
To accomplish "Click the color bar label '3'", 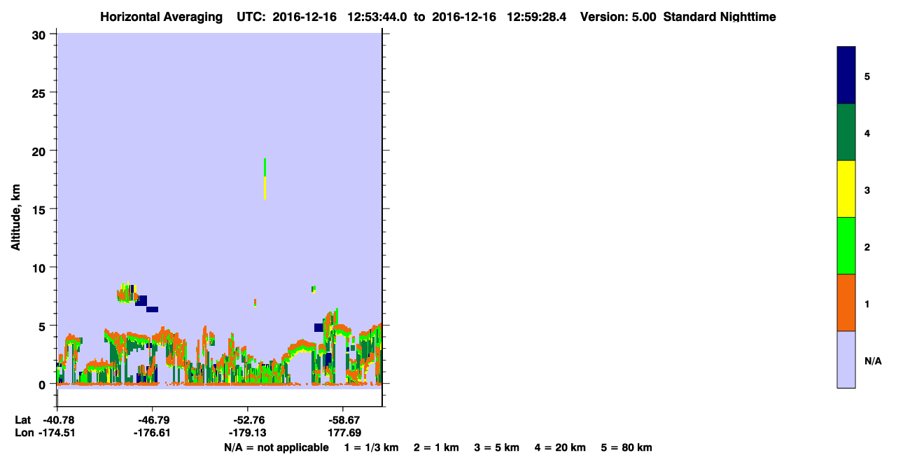I will click(867, 190).
